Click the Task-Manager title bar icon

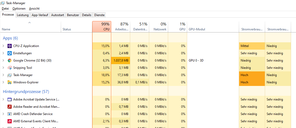tap(3, 3)
